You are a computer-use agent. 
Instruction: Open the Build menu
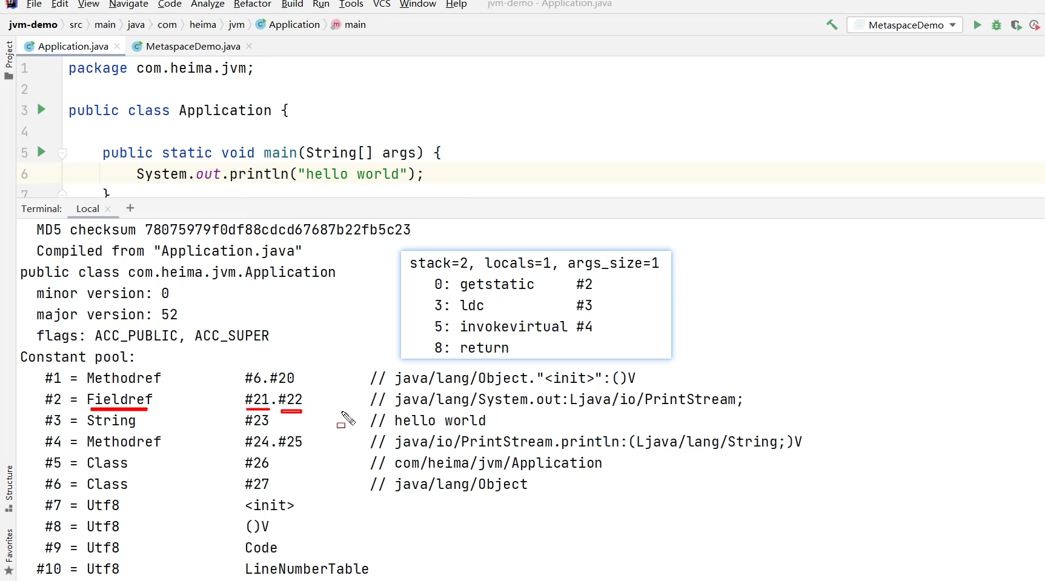tap(292, 4)
